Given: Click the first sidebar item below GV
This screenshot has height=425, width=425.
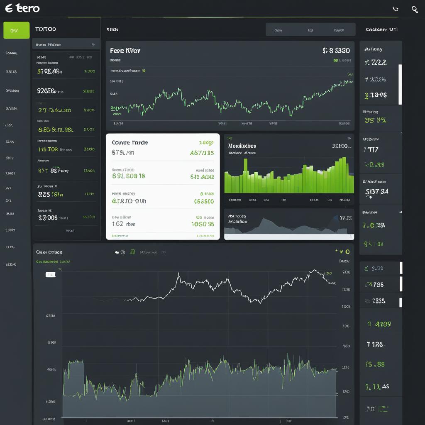Looking at the screenshot, I should (11, 53).
